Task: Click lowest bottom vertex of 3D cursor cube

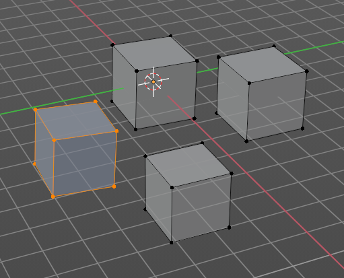Action: click(x=135, y=129)
